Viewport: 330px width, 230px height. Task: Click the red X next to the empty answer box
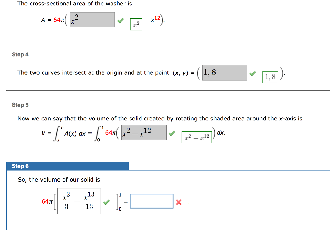pyautogui.click(x=179, y=202)
